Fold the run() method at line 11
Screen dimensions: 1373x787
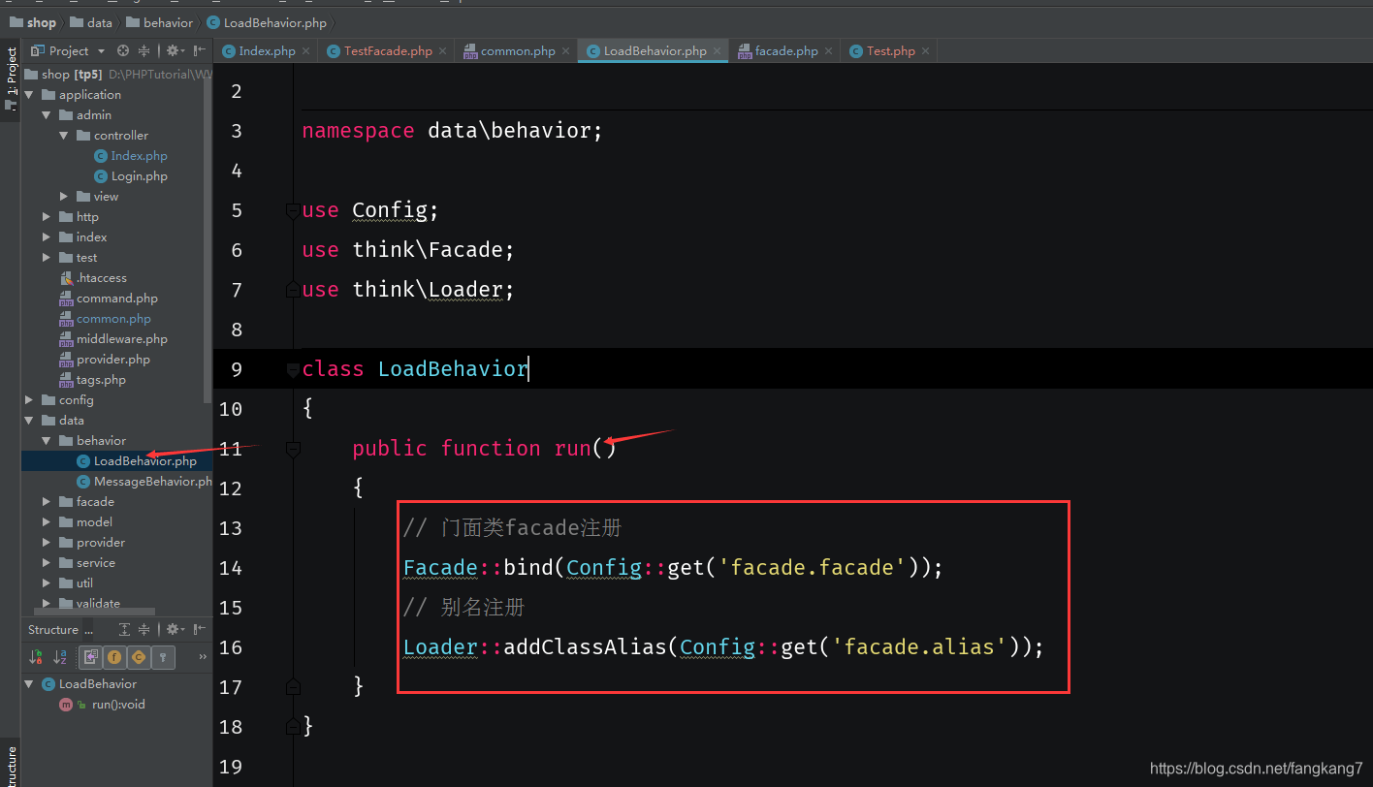pyautogui.click(x=293, y=449)
